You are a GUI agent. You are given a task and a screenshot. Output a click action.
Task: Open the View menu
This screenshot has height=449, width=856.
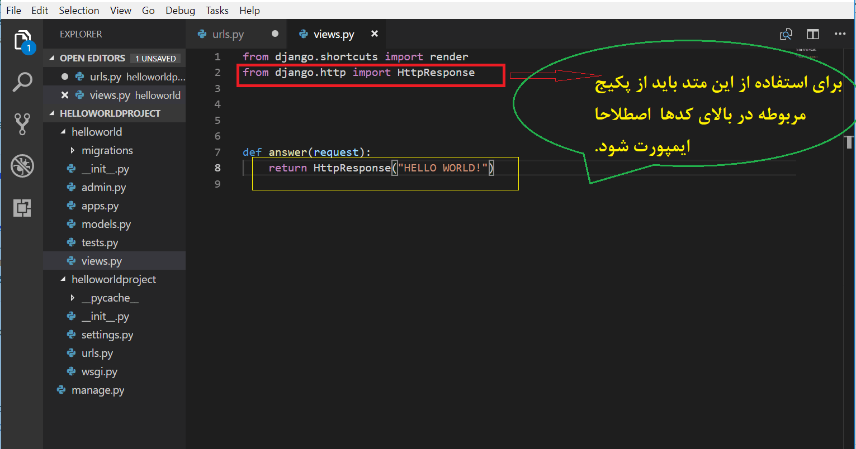tap(121, 10)
